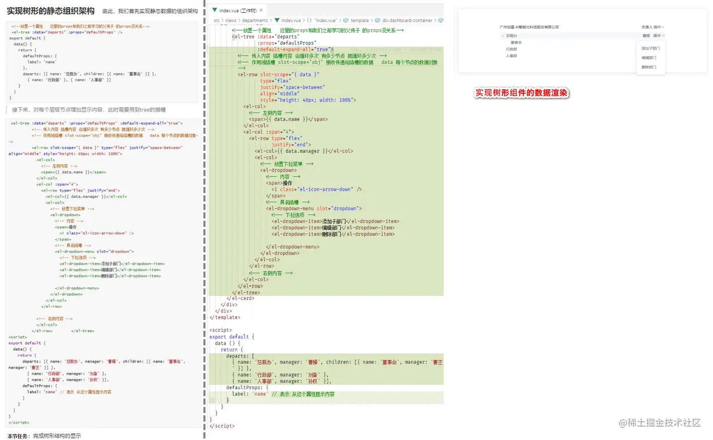Click the manager name 曹操 in the 总裁办 row
Screen dimensions: 713x440
tap(646, 35)
